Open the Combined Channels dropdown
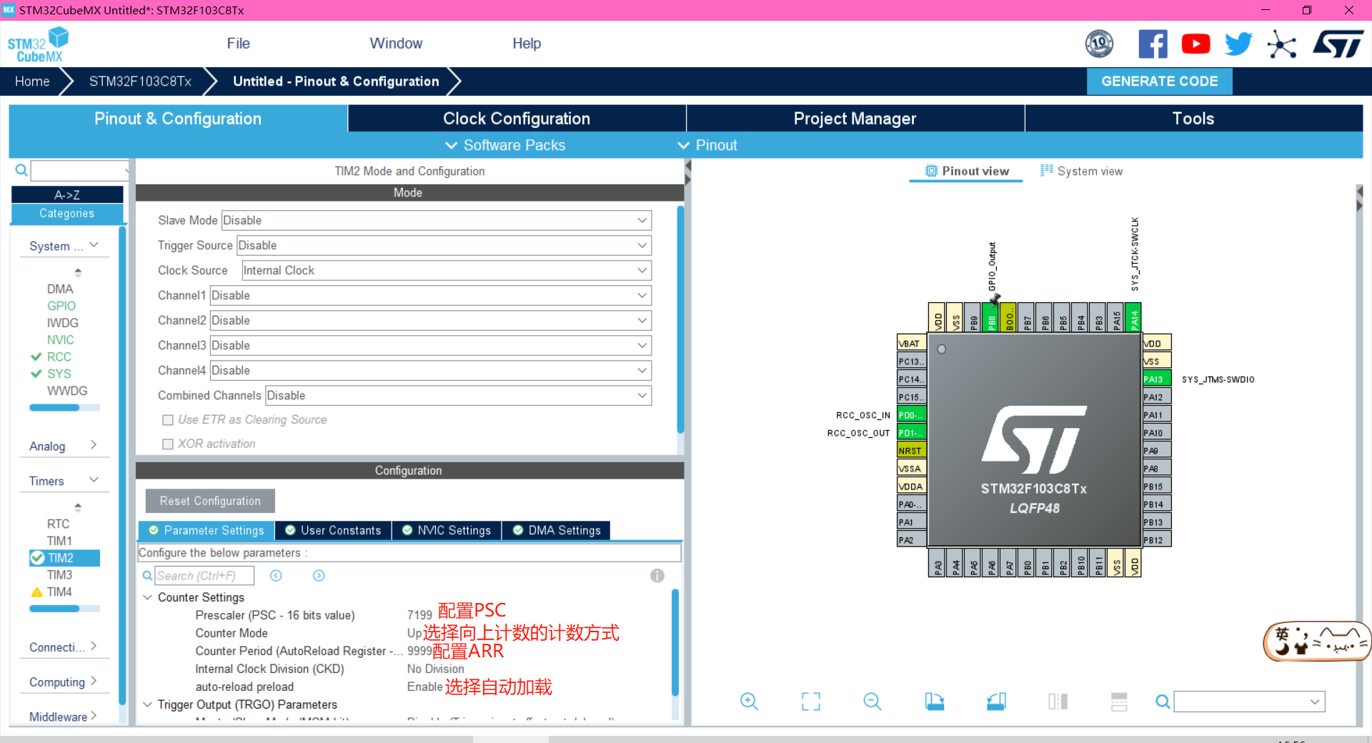Screen dimensions: 1372x743 [458, 396]
